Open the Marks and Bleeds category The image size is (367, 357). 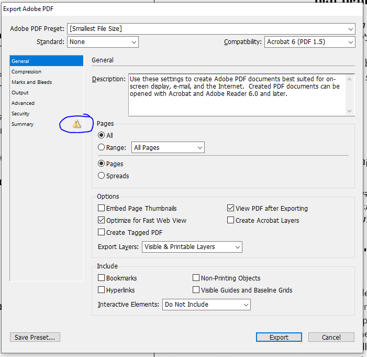tap(47, 82)
